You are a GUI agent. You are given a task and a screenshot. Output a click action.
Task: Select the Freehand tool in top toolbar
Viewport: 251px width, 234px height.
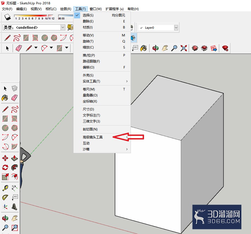pos(17,38)
